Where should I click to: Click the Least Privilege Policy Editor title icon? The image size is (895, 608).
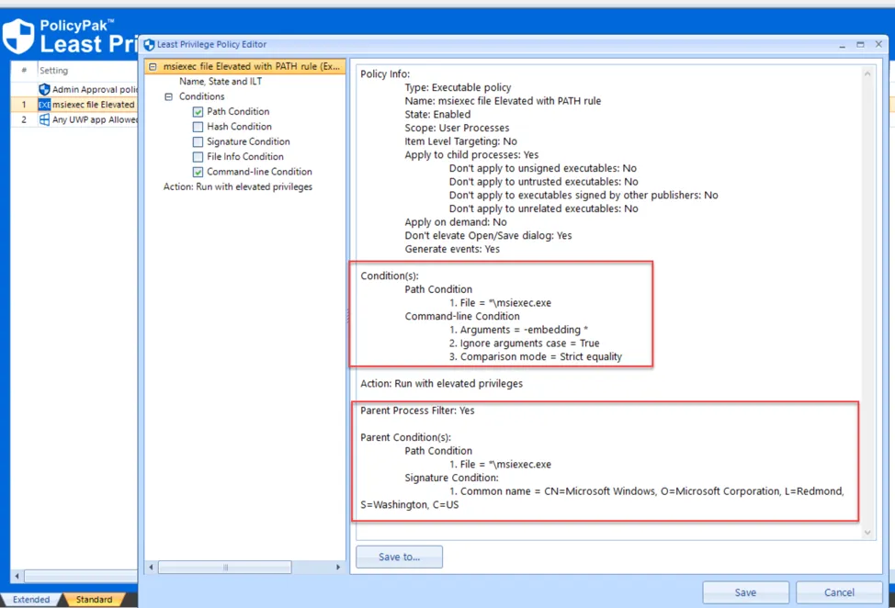coord(149,44)
